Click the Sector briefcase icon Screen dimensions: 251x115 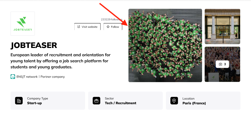point(97,101)
